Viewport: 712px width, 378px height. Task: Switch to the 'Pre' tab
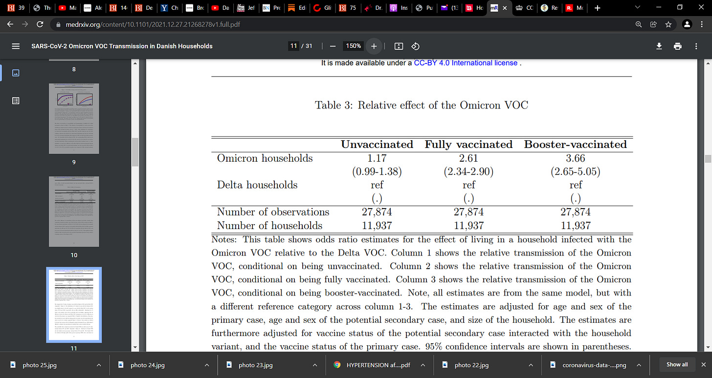(271, 8)
